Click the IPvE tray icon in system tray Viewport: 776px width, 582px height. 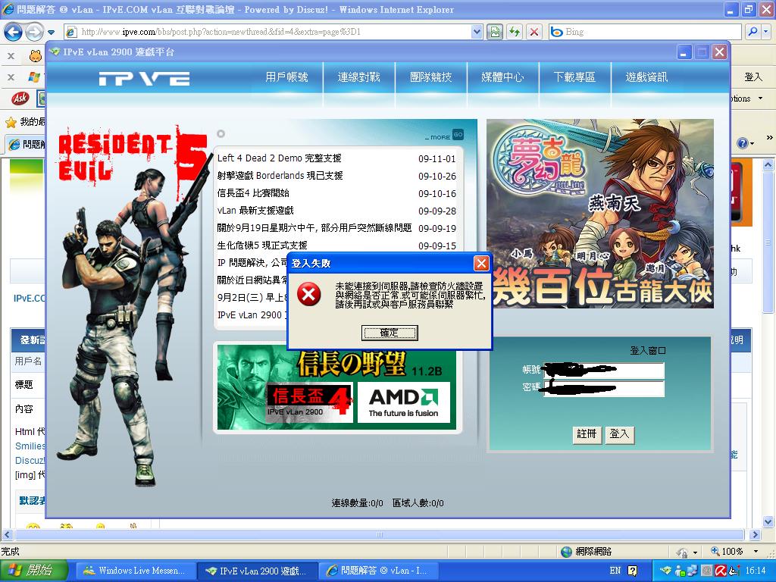pos(666,571)
